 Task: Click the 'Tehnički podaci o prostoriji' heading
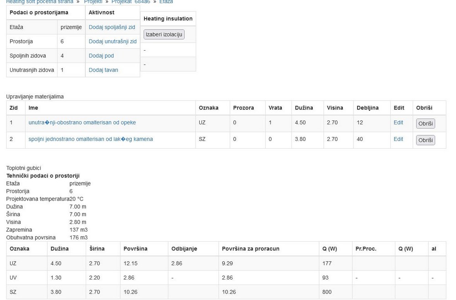click(43, 176)
